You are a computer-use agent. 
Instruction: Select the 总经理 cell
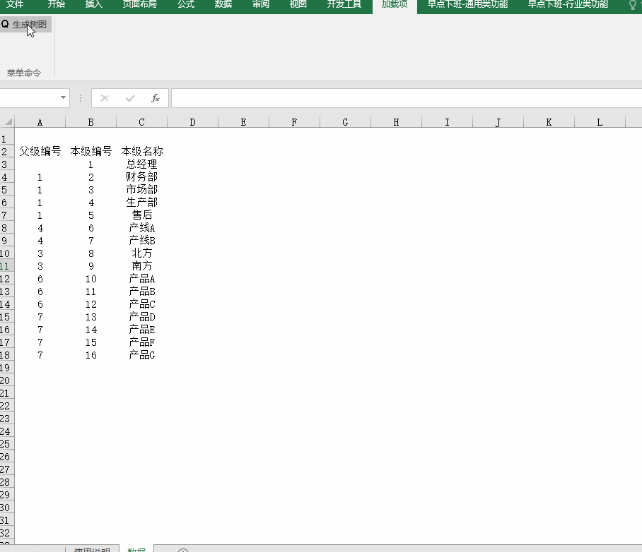tap(141, 164)
